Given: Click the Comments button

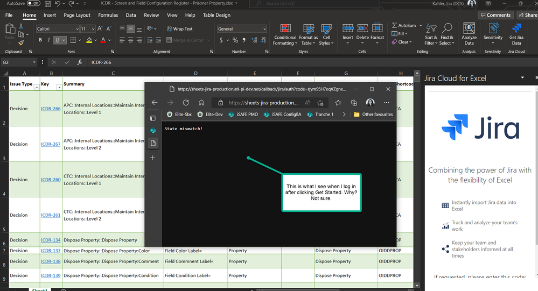Looking at the screenshot, I should click(495, 15).
